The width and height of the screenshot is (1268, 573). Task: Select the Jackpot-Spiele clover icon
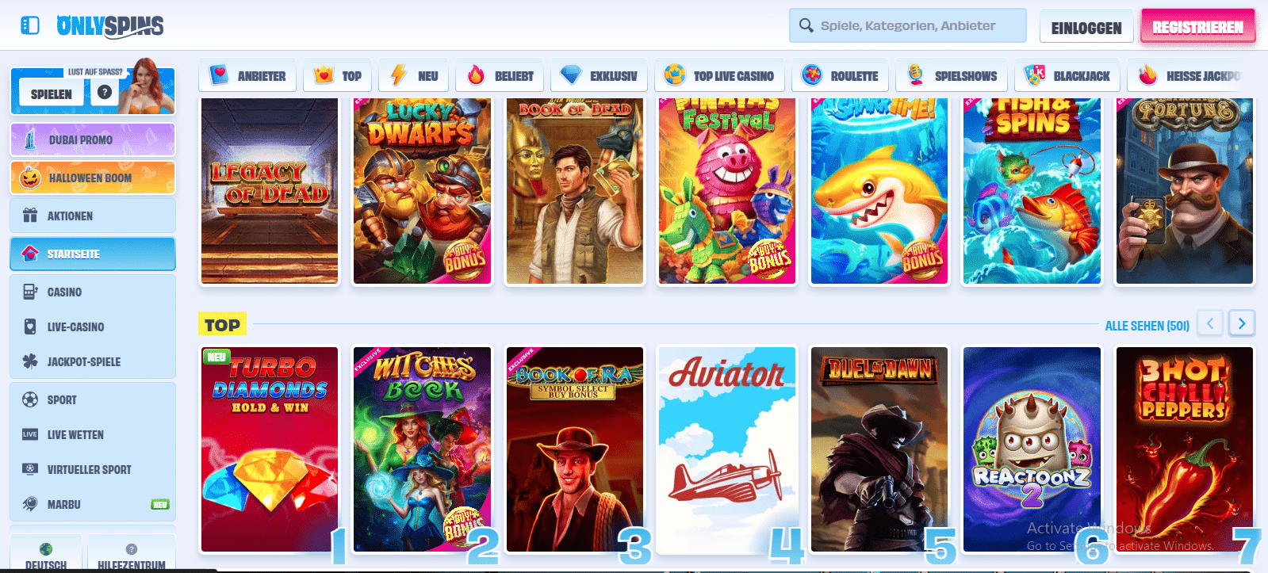(30, 361)
